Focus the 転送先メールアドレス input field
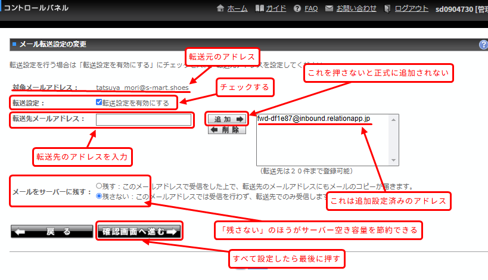 click(144, 120)
